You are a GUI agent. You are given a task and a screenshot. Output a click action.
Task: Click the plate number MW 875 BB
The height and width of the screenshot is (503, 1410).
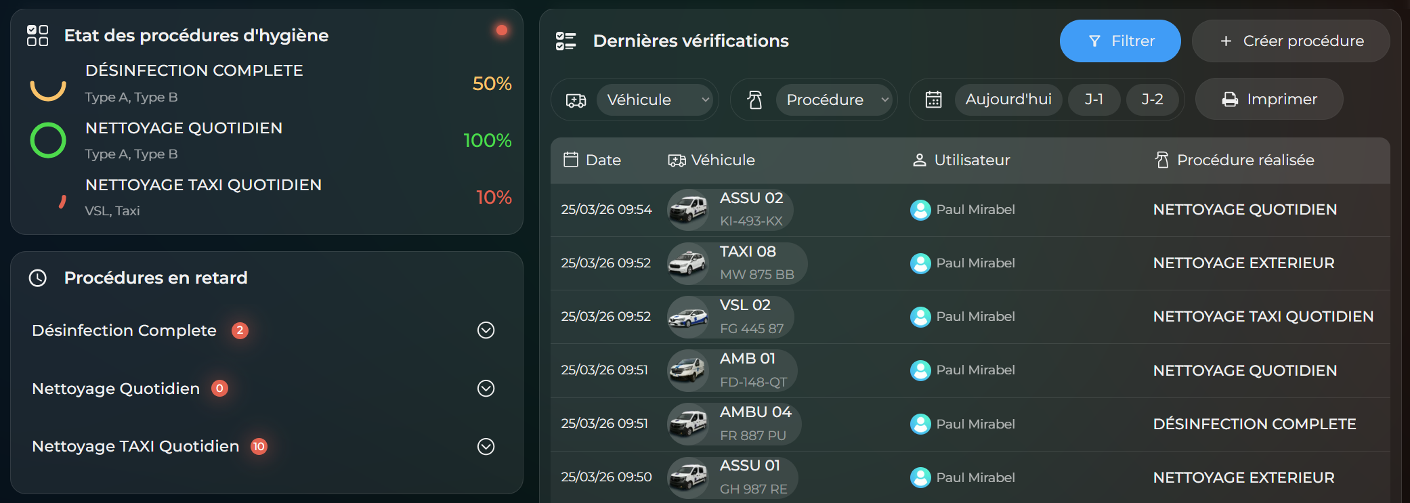click(757, 275)
